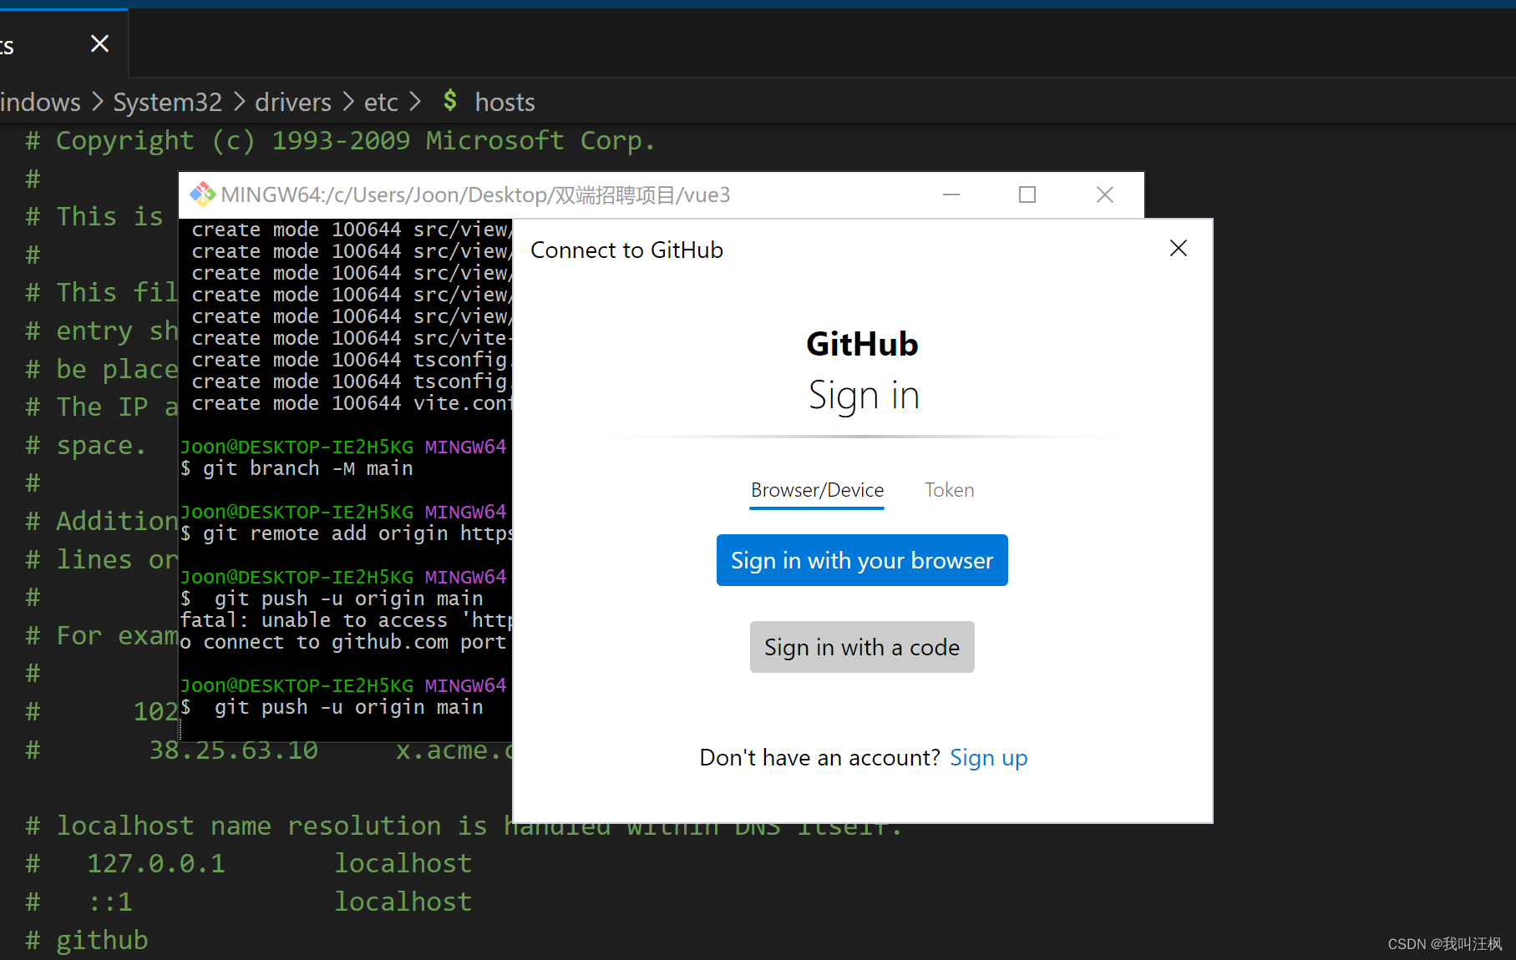Click the 'git branch -M main' terminal line
Viewport: 1516px width, 960px height.
pos(297,468)
